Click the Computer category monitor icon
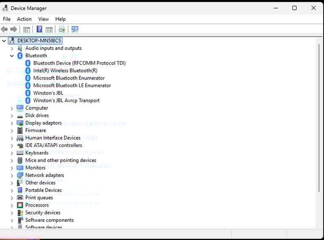This screenshot has width=324, height=240. [20, 108]
